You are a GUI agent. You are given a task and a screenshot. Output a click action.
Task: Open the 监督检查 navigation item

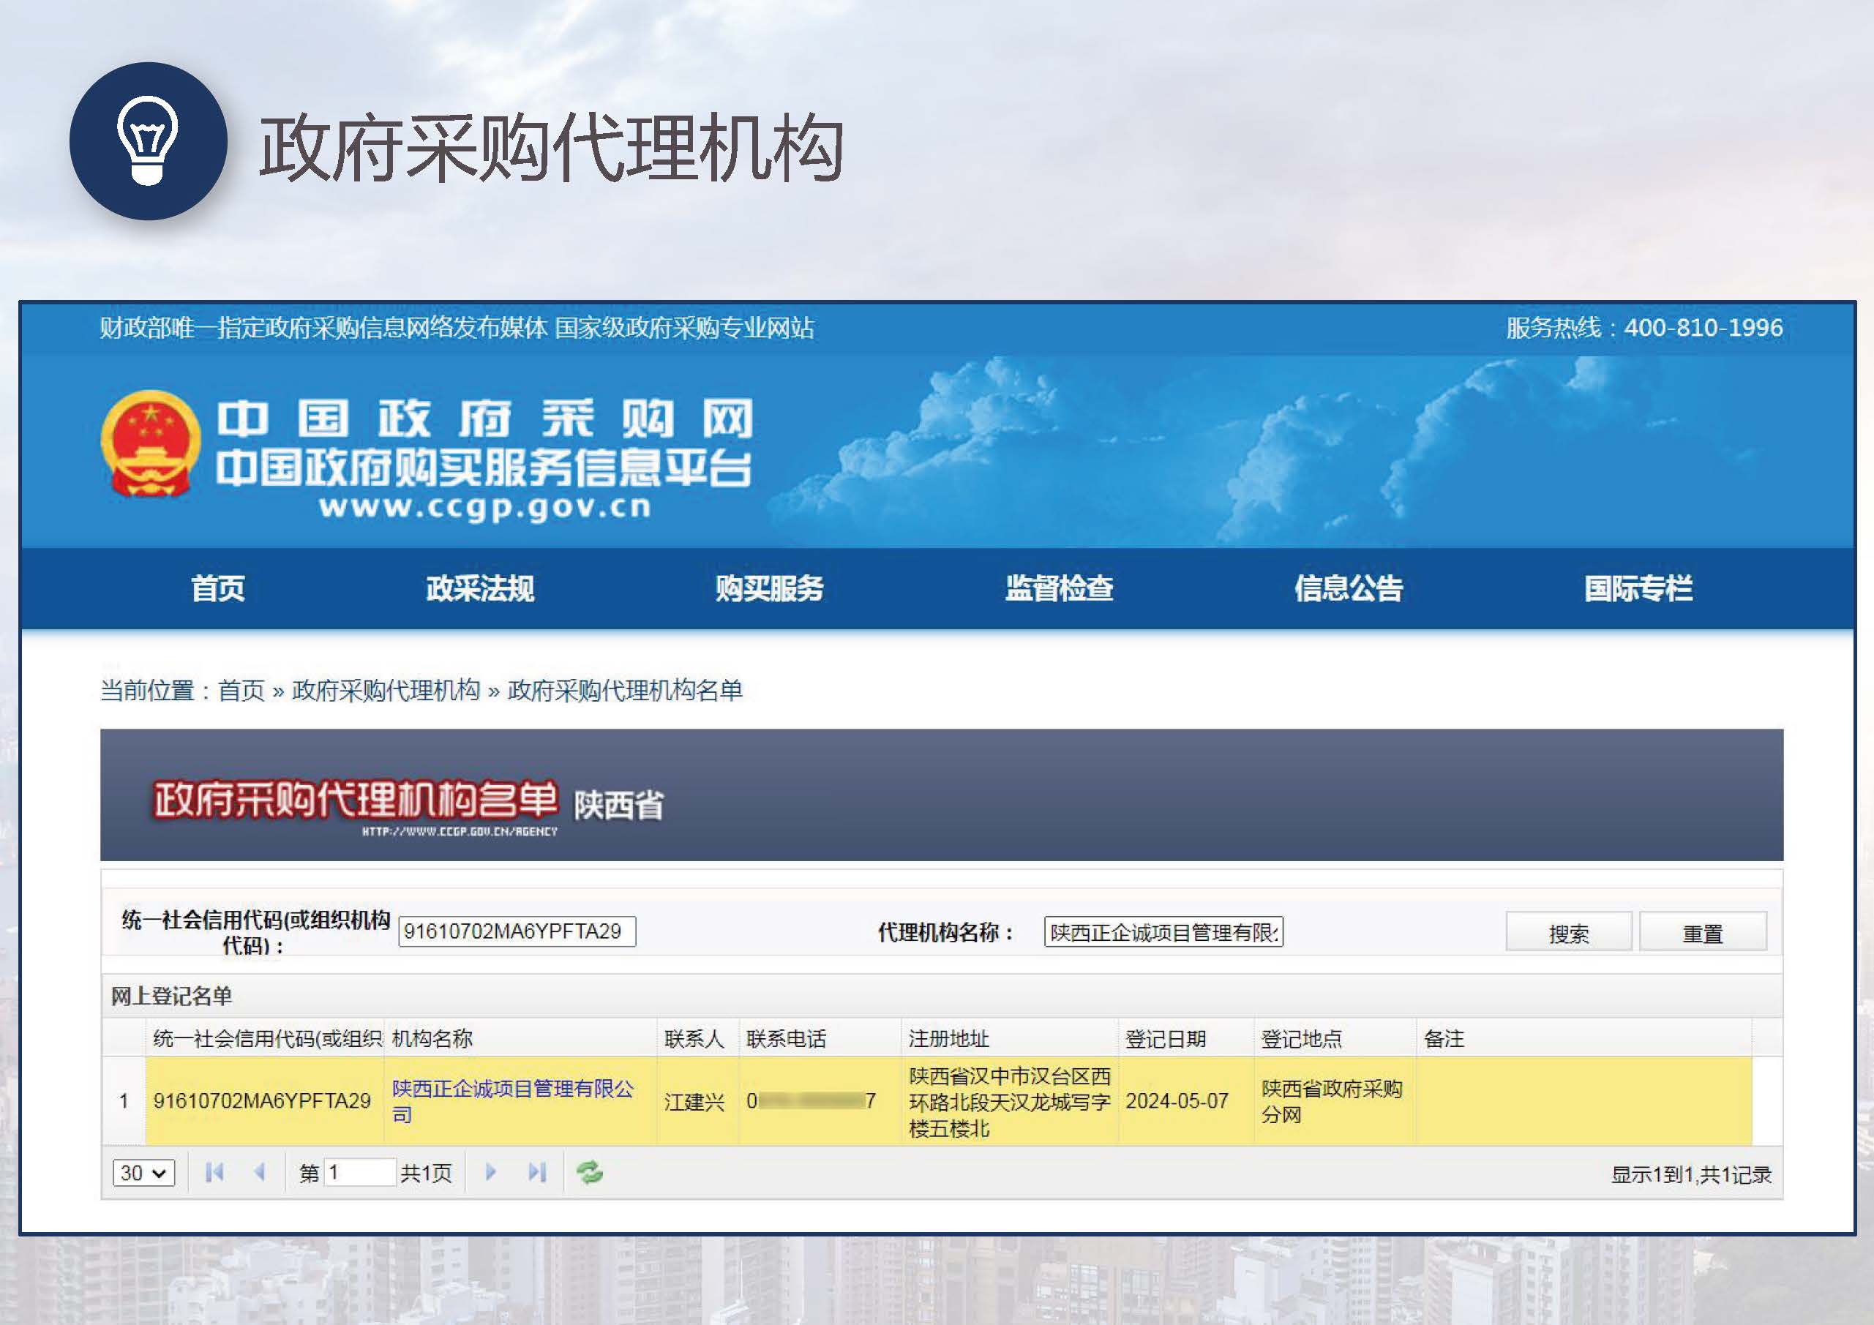[x=1059, y=588]
